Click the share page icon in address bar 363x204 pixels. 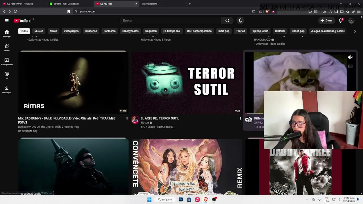click(260, 11)
